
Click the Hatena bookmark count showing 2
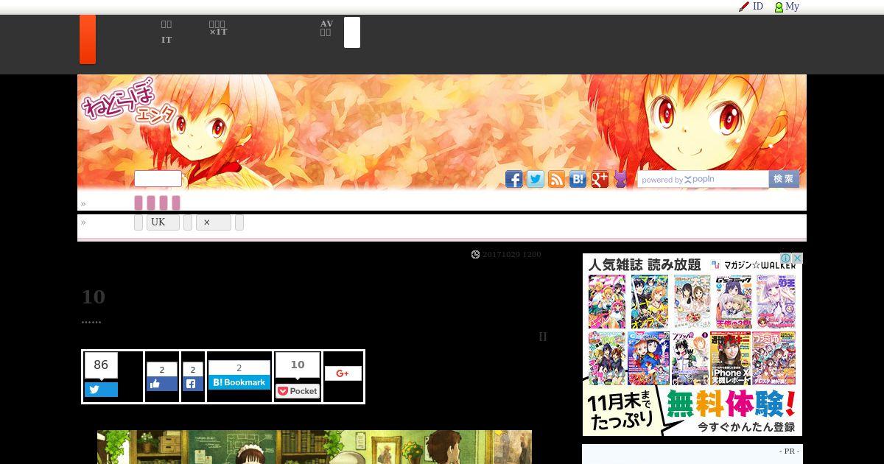(x=239, y=368)
